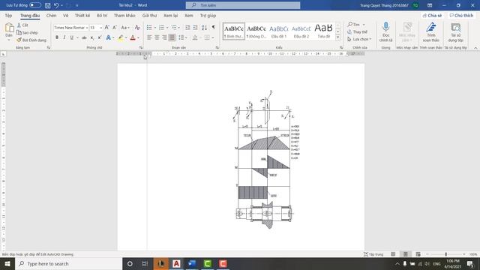Image resolution: width=480 pixels, height=270 pixels.
Task: Click the Tập trung (Focus) mode button
Action: [373, 254]
